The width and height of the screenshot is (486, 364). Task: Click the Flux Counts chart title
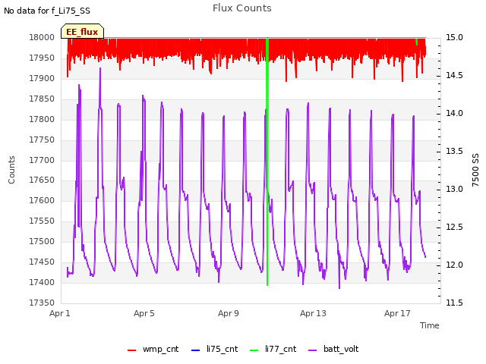[x=242, y=8]
